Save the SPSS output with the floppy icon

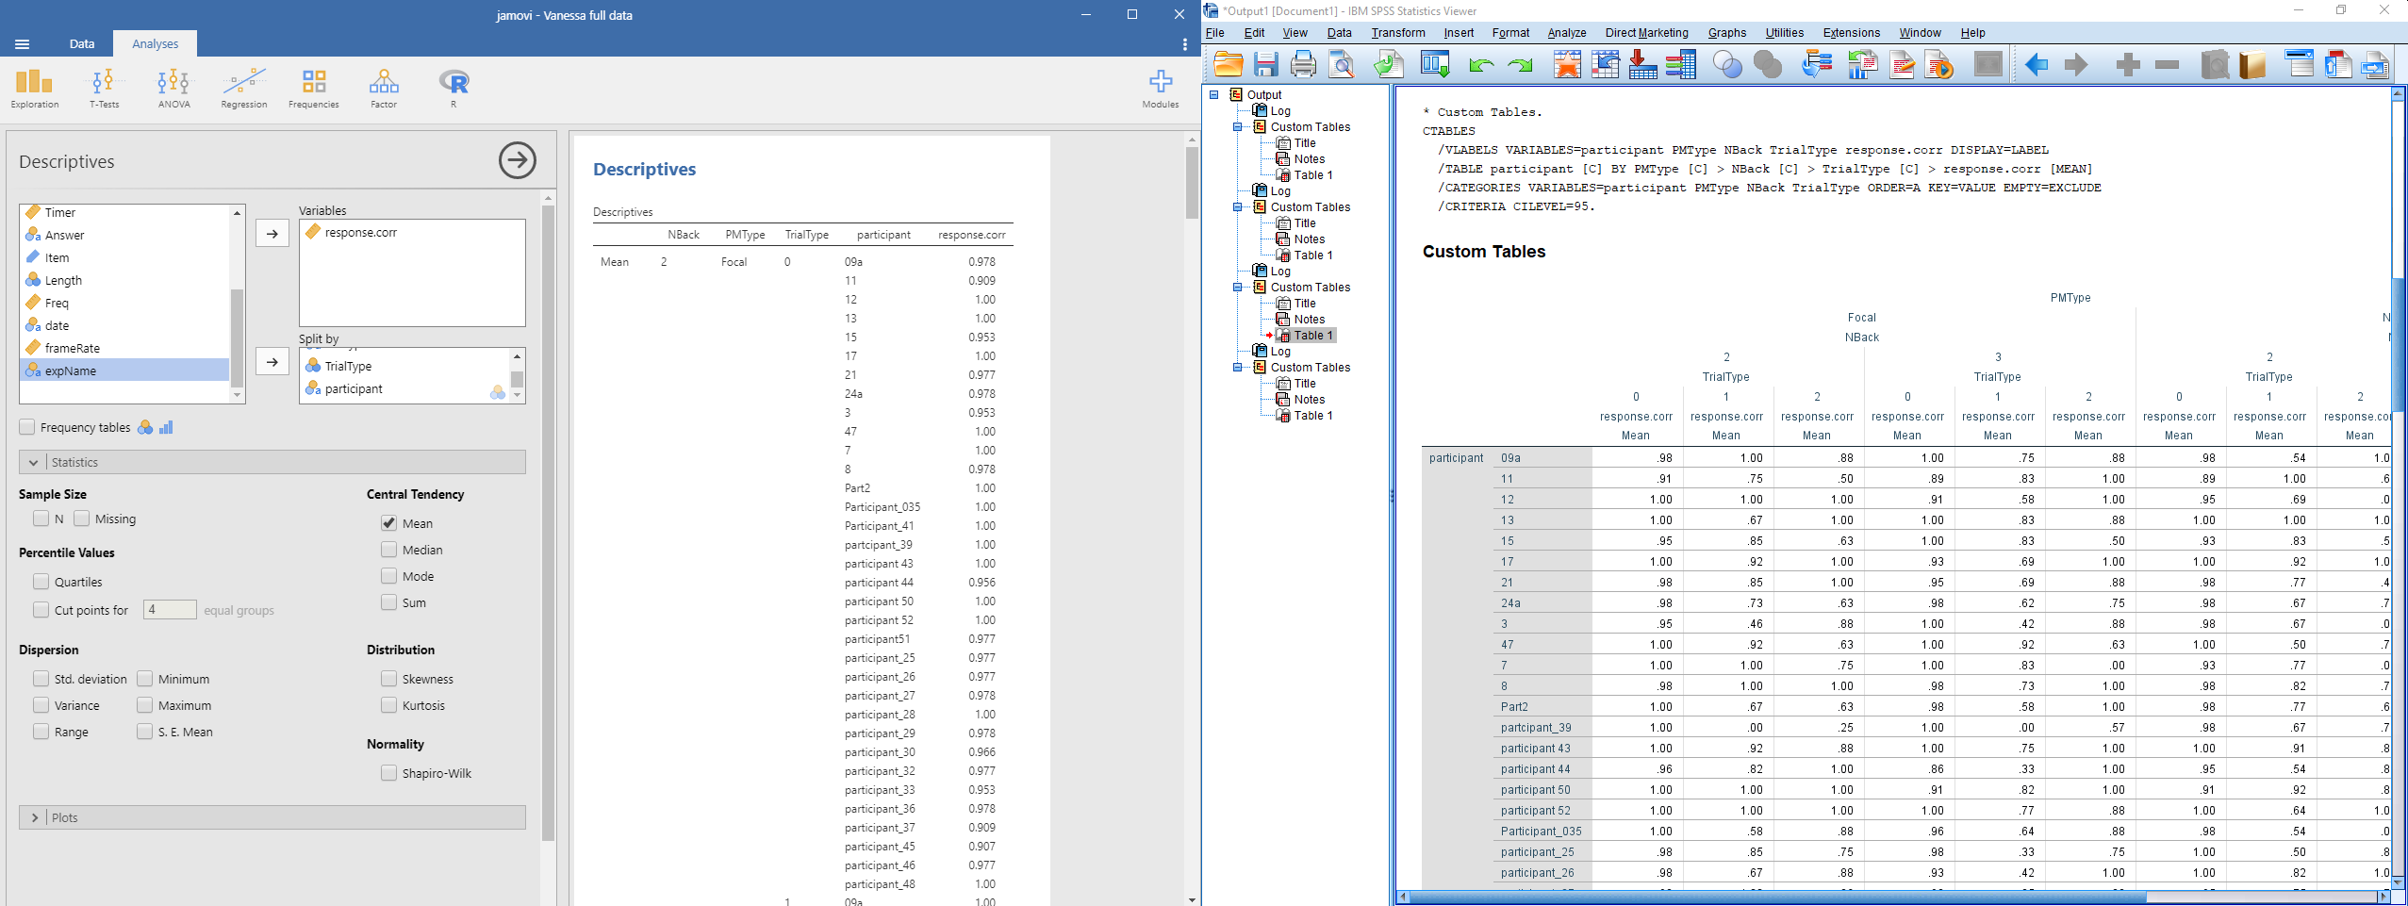1265,64
